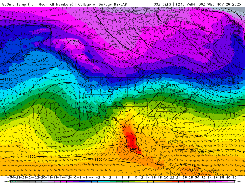This screenshot has width=245, height=183.
Task: Click the 1530 label on the Pacific high contour
Action: click(58, 138)
